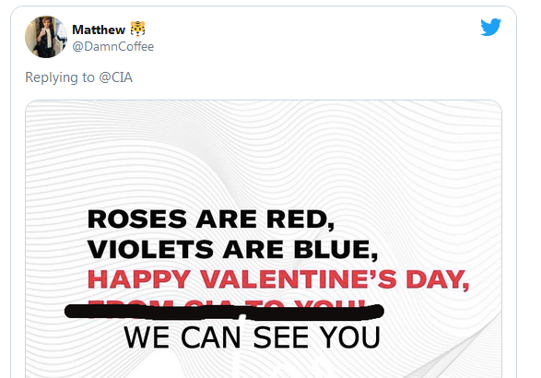This screenshot has height=378, width=541.
Task: Open the attached Valentine's card image
Action: (x=264, y=239)
